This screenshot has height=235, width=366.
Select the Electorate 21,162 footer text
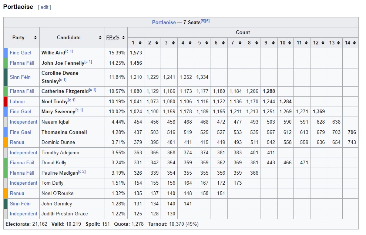[26, 224]
